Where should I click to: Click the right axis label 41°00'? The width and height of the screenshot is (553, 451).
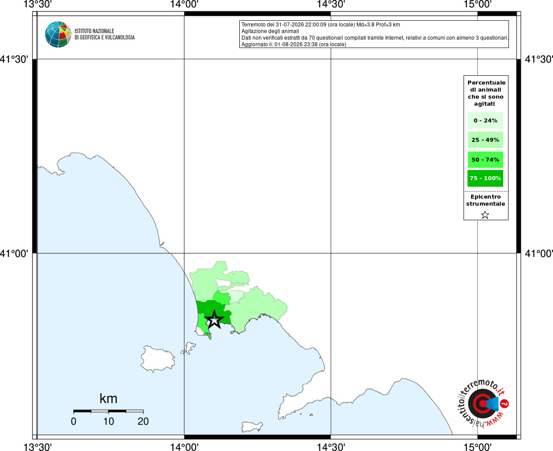coord(539,254)
